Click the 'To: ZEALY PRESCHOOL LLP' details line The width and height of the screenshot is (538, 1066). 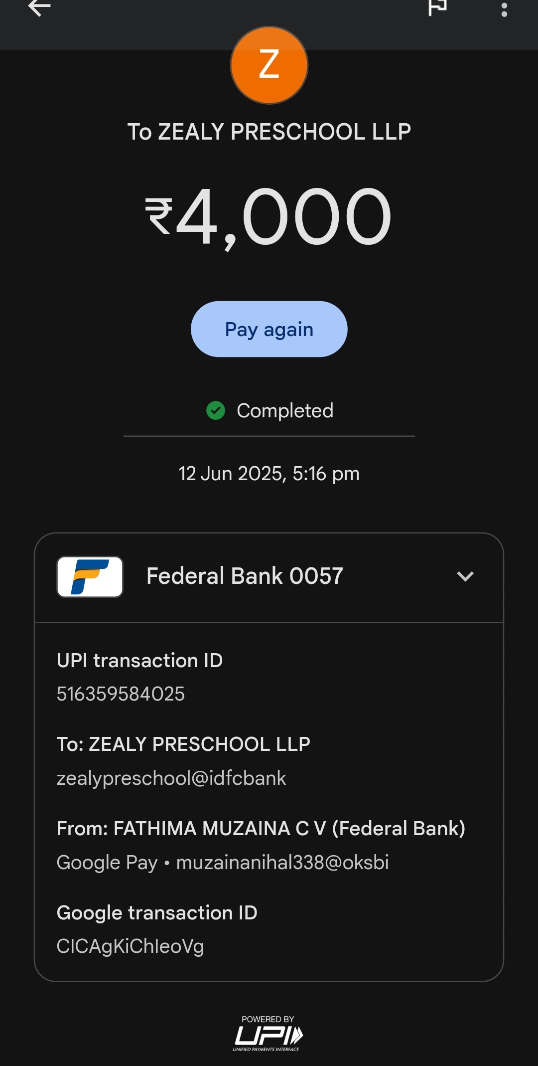[x=183, y=744]
